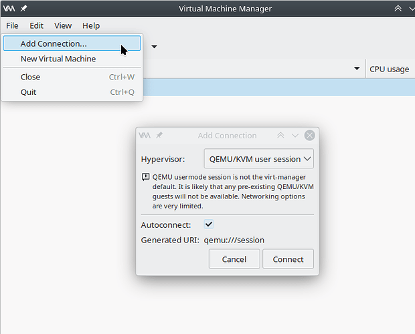Click the app icon in the Add Connection dialog title
The width and height of the screenshot is (415, 334).
(145, 136)
